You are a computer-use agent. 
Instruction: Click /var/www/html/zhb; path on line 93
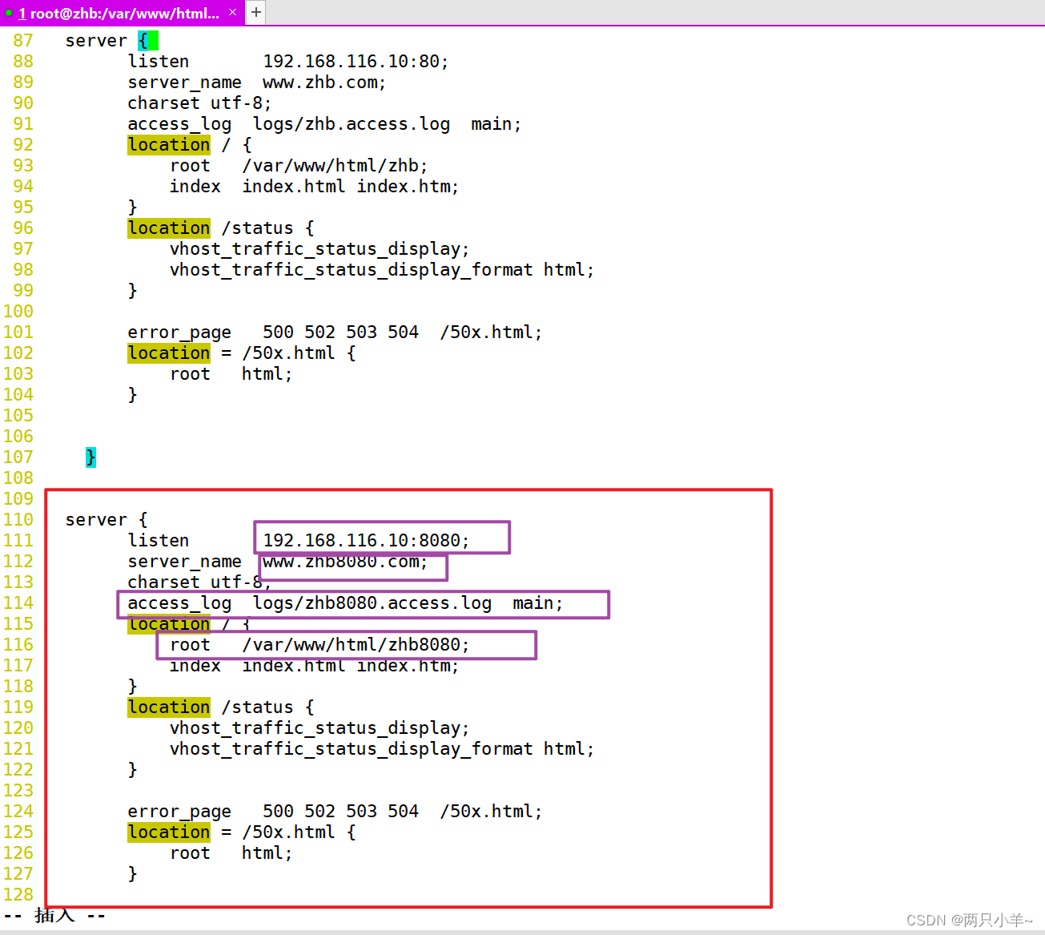(335, 166)
